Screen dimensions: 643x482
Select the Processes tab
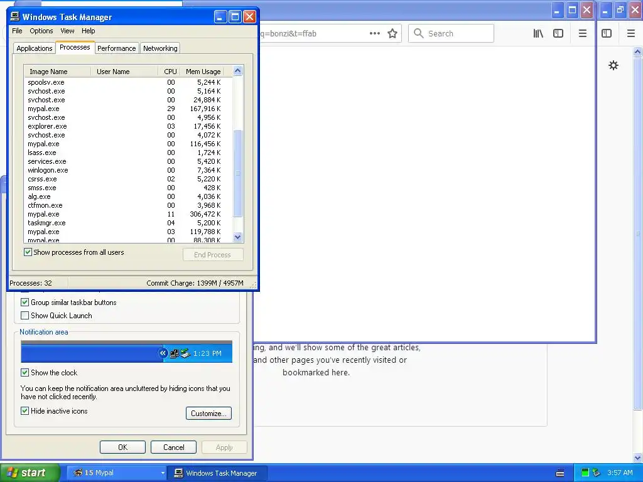tap(75, 47)
